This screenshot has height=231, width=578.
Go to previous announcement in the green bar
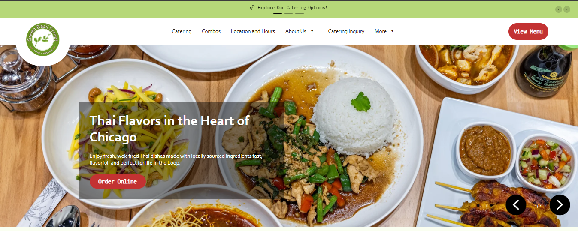click(x=558, y=9)
